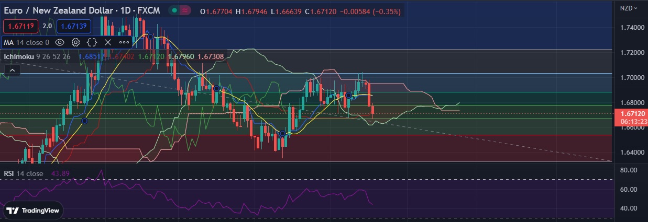
Task: Click the current price label 1.67120 on axis
Action: (633, 113)
